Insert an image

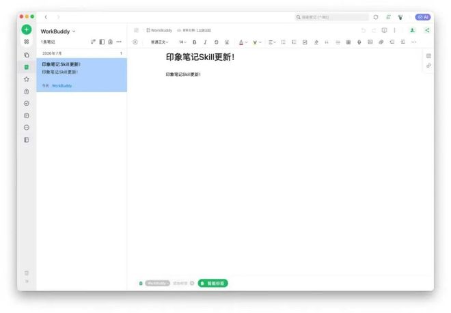[x=370, y=42]
